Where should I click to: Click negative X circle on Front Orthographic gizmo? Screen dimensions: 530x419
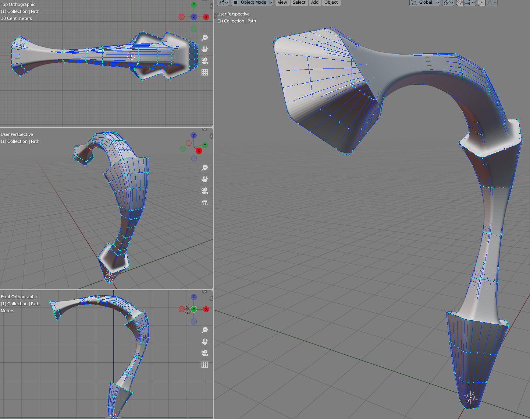pyautogui.click(x=182, y=309)
